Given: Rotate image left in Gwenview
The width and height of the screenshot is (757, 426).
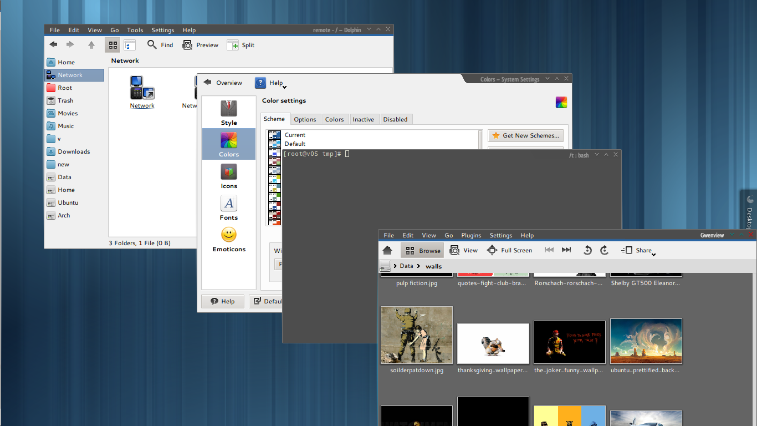Looking at the screenshot, I should click(587, 250).
